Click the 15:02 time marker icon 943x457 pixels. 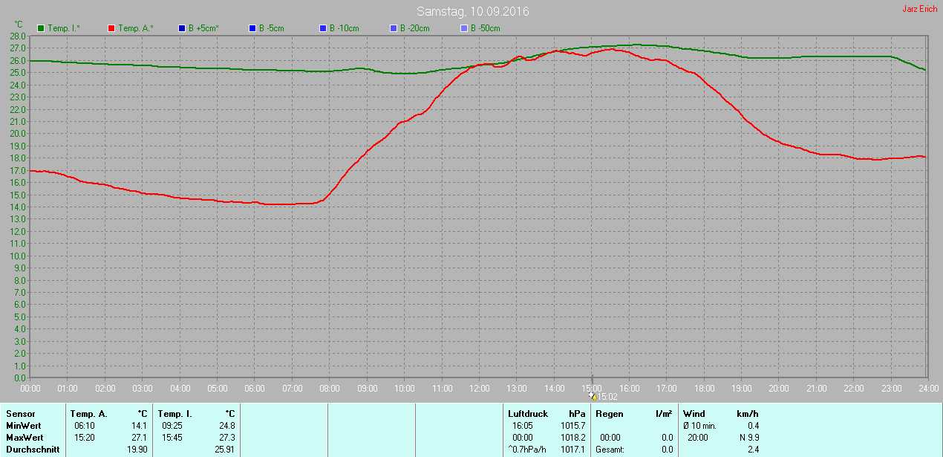click(593, 396)
